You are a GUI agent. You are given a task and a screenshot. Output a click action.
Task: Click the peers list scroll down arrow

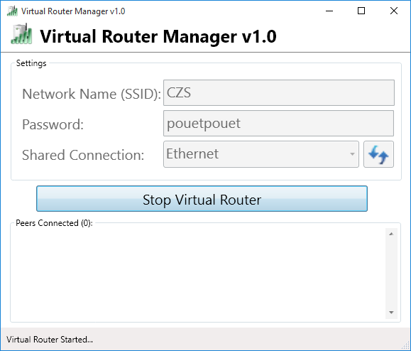[391, 312]
